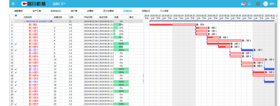This screenshot has height=106, width=280.
Task: Switch to the 装配看板 tab
Action: pyautogui.click(x=18, y=11)
